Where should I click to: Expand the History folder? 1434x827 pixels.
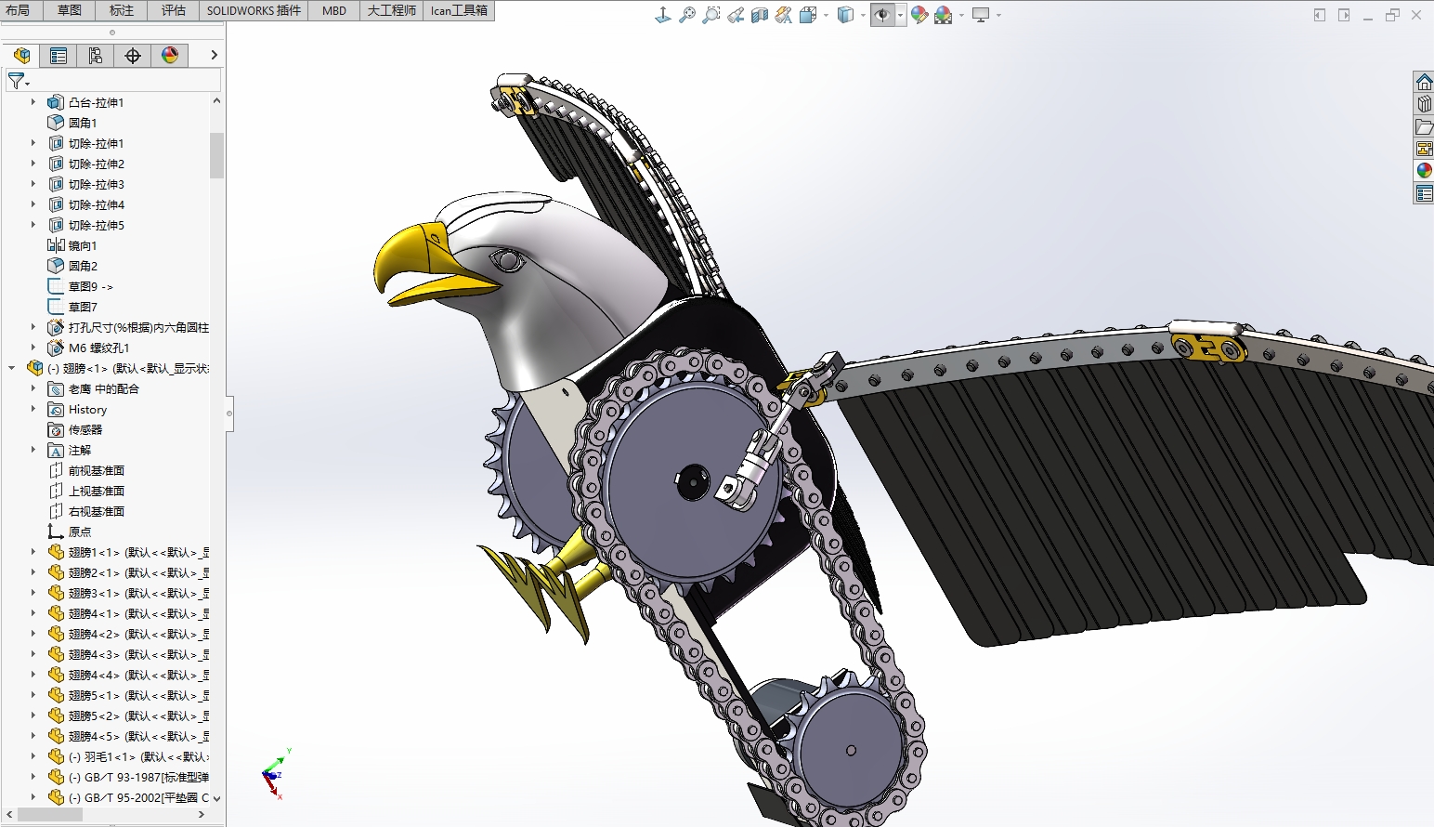33,409
